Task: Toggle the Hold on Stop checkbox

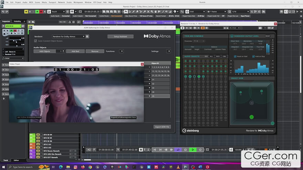Action: [x=253, y=56]
